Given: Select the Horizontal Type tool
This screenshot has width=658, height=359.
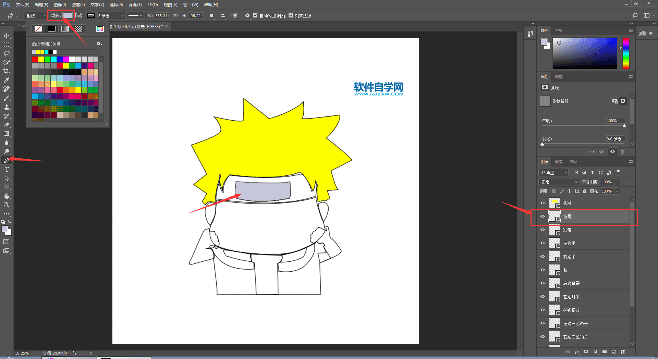Looking at the screenshot, I should pyautogui.click(x=7, y=170).
